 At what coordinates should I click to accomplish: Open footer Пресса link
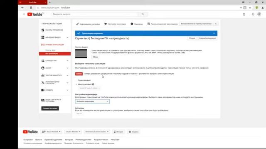39,140
